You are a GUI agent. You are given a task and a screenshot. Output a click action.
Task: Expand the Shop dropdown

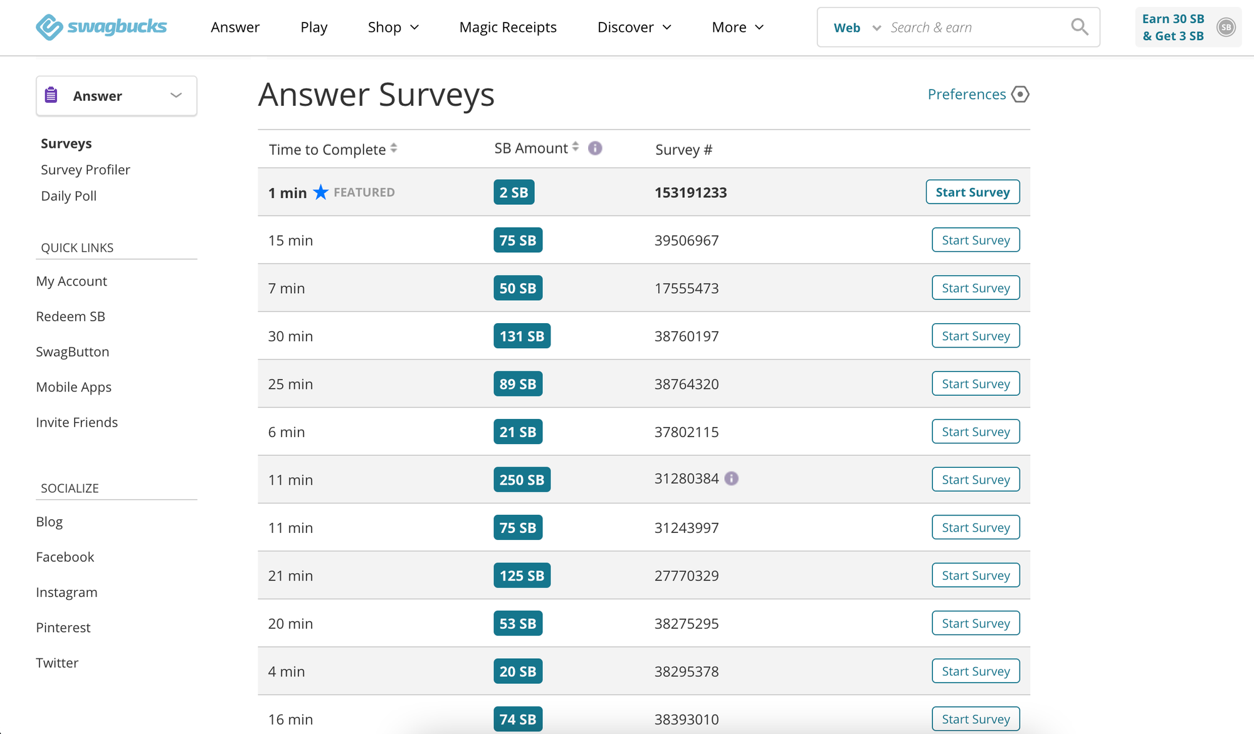414,28
